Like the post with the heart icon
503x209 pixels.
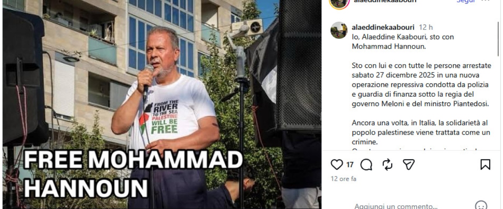[x=337, y=165]
